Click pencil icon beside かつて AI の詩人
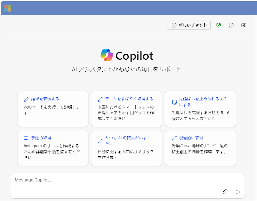 [x=100, y=141]
